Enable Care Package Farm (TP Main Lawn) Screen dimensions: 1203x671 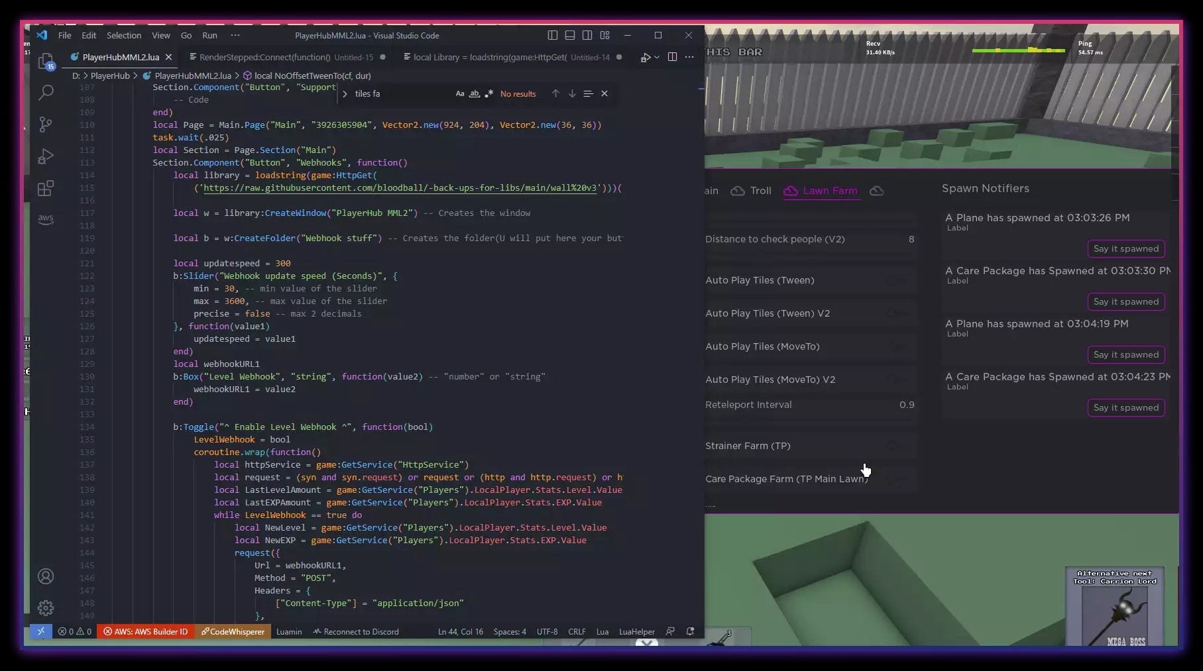pos(897,479)
